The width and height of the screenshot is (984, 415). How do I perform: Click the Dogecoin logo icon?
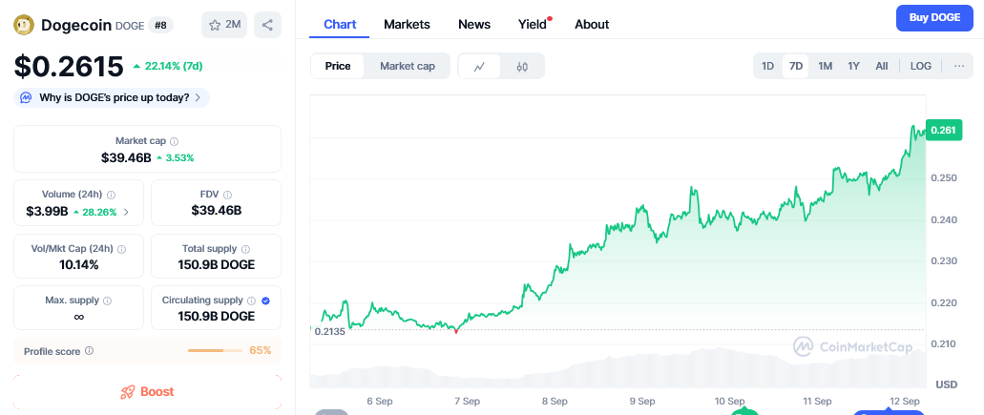click(24, 25)
